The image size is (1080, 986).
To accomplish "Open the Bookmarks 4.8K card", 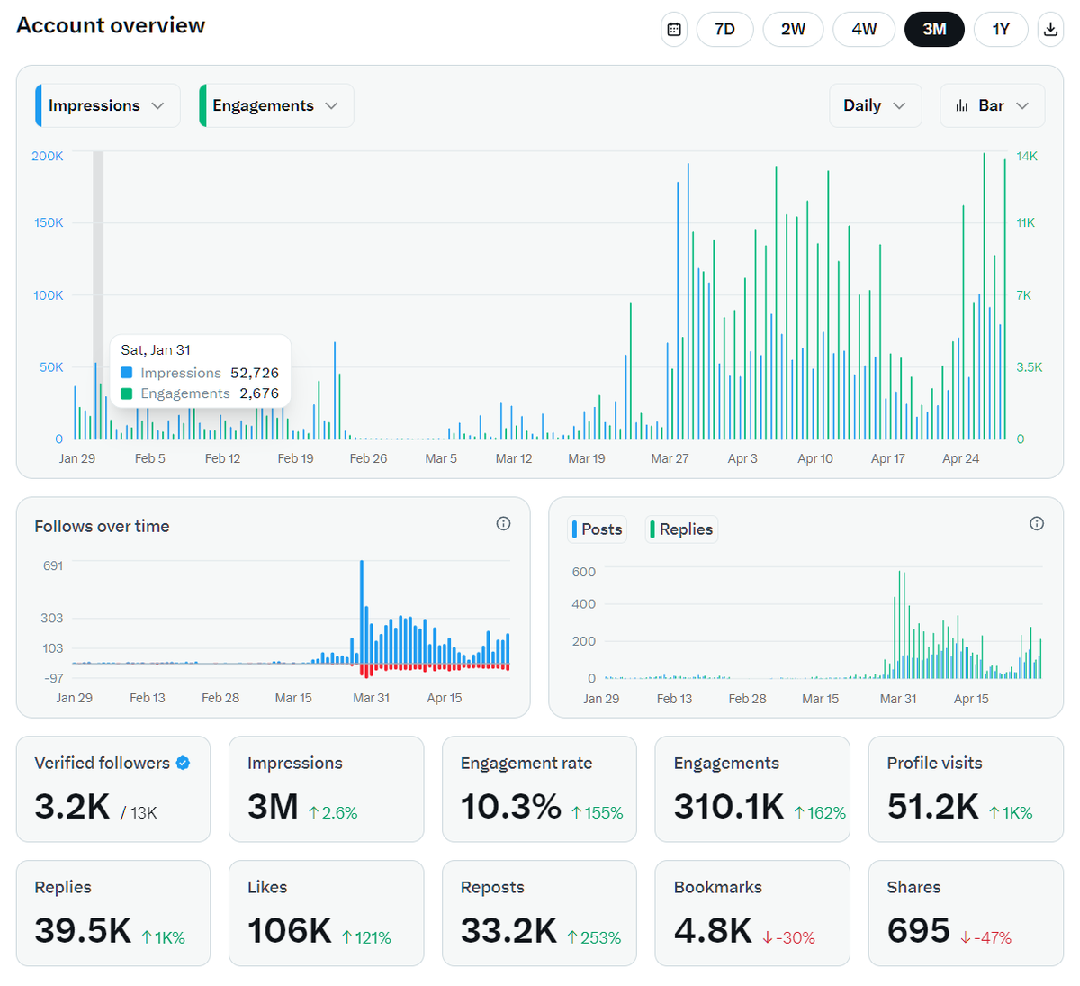I will (x=752, y=913).
